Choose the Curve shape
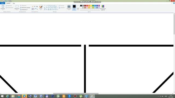The width and height of the screenshot is (175, 98). (x=47, y=6)
